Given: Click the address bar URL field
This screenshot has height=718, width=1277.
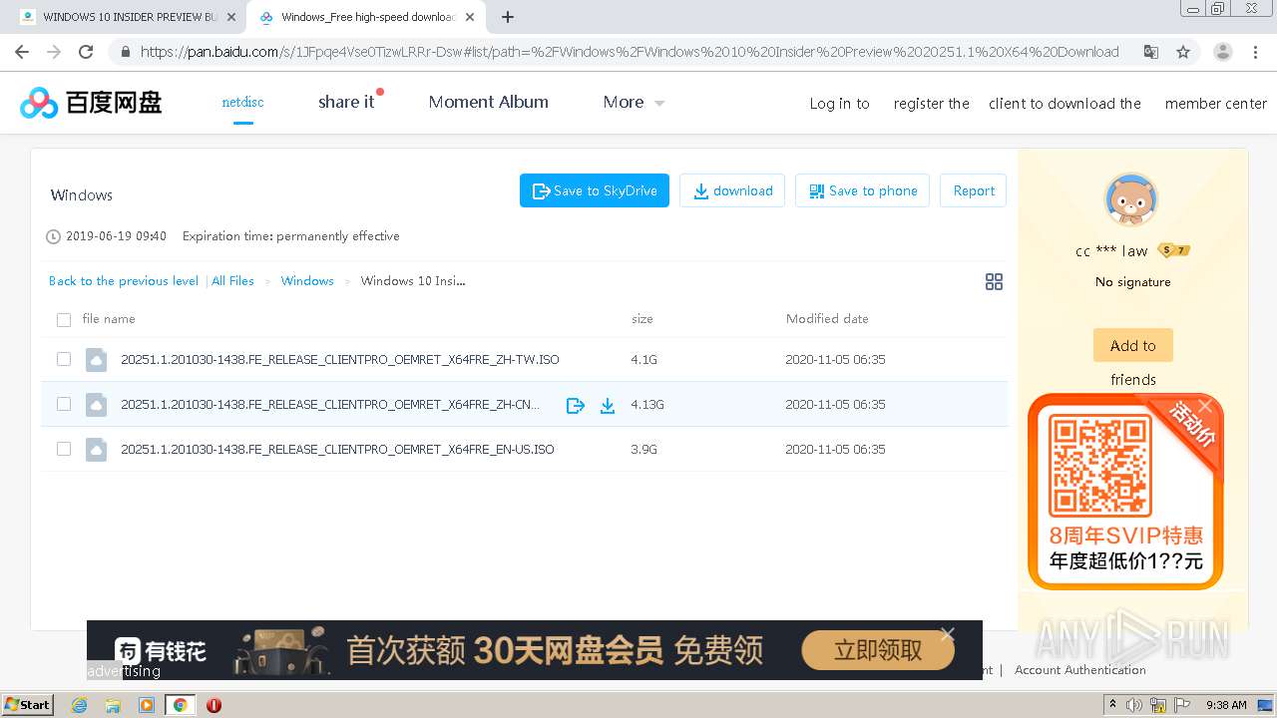Looking at the screenshot, I should (x=629, y=52).
